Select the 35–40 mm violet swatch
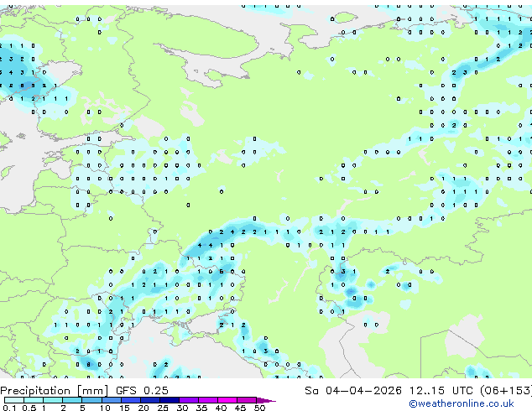532x411 pixels. [x=208, y=400]
